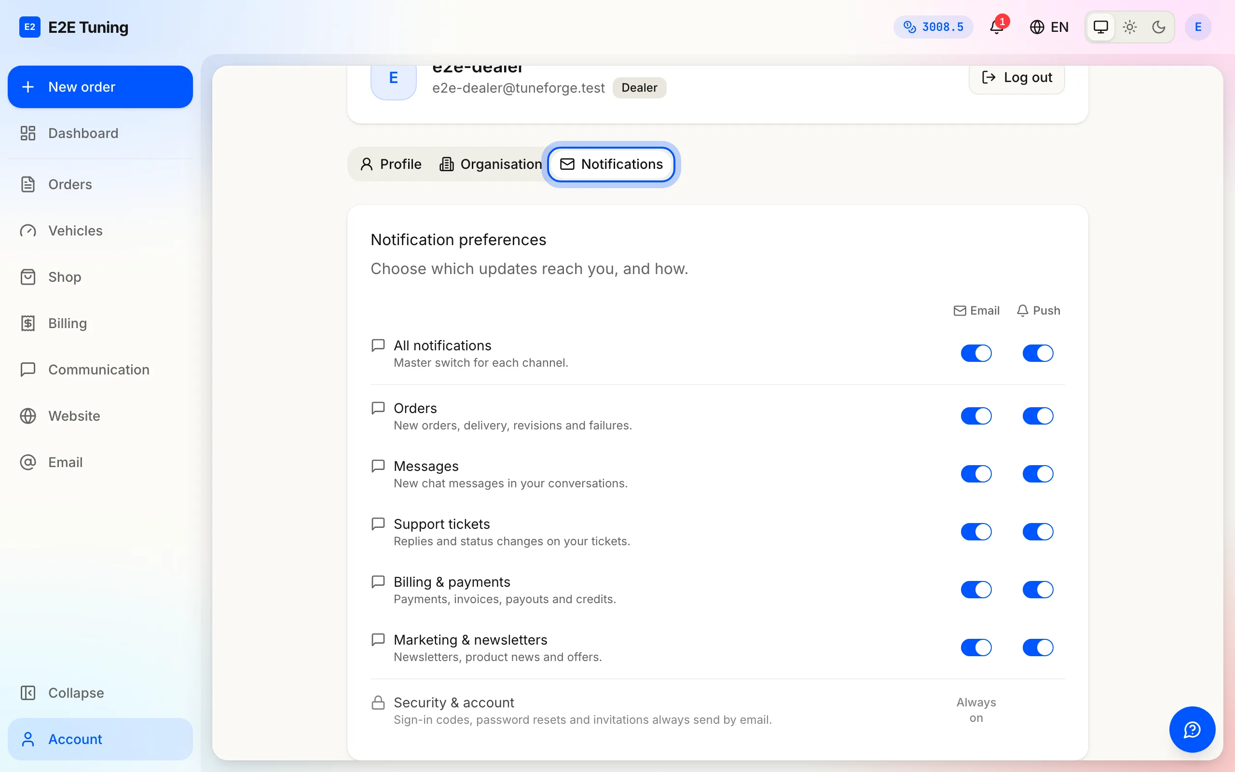Collapse the sidebar
Viewport: 1235px width, 772px height.
pos(100,693)
